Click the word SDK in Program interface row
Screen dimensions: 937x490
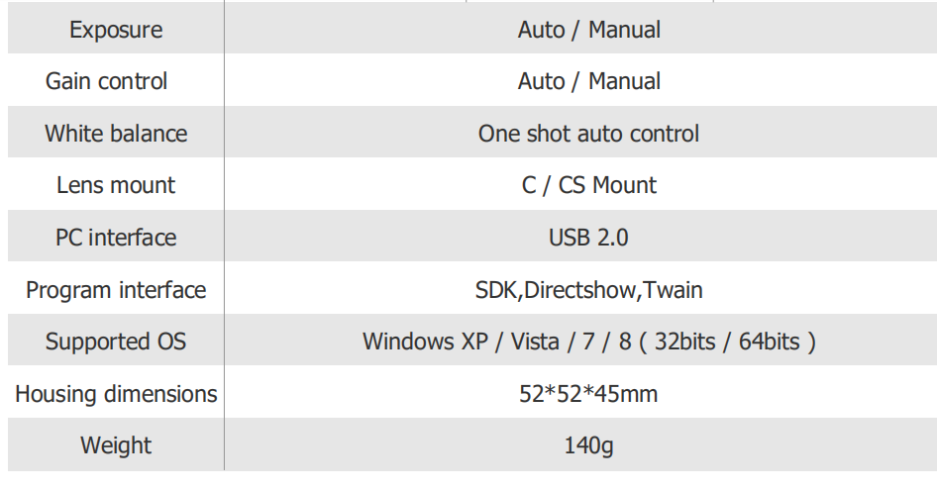[496, 290]
